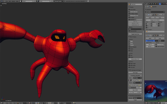The width and height of the screenshot is (167, 104).
Task: Collapse the Mirror modifier panel with arrow icon
Action: (x=146, y=15)
